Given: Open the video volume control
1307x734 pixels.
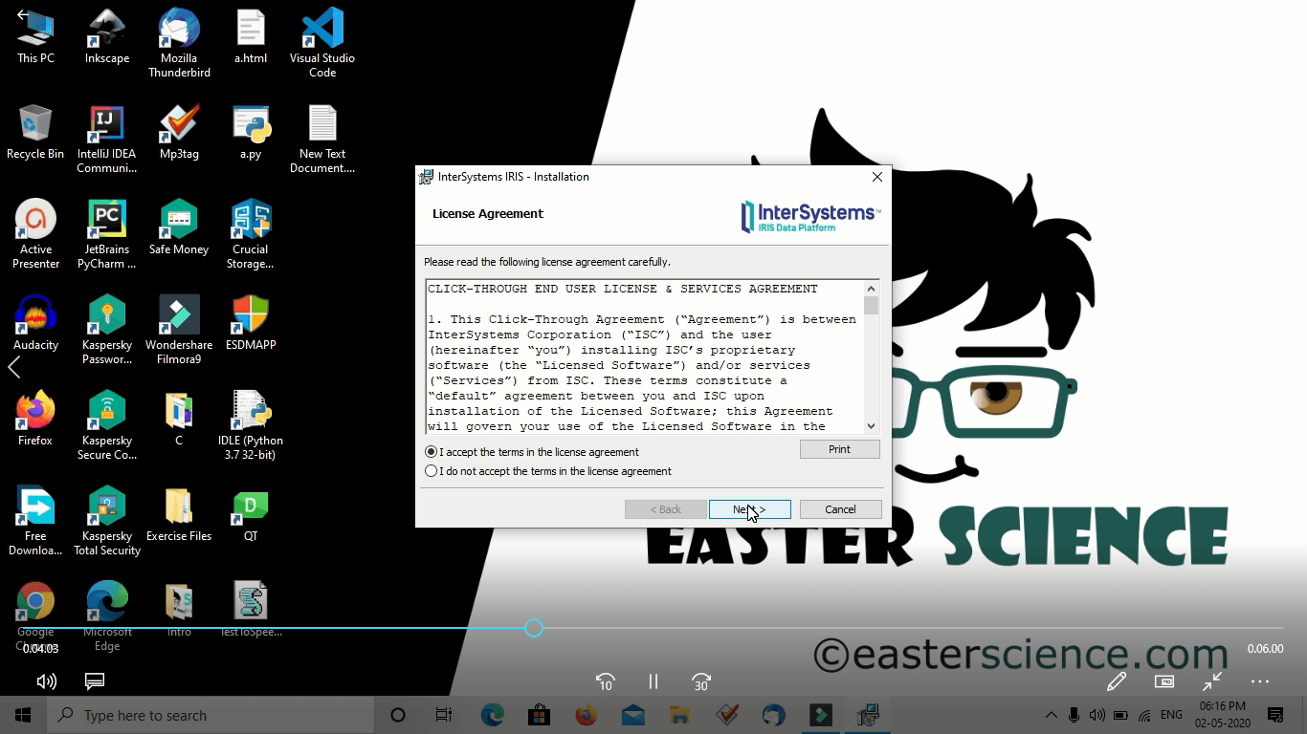Looking at the screenshot, I should coord(46,681).
